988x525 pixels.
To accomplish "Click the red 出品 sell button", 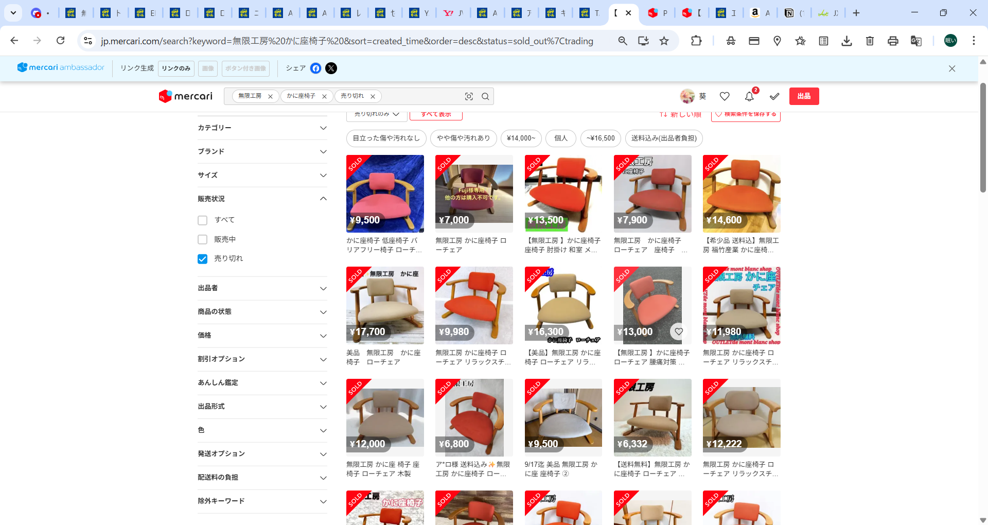I will [804, 96].
